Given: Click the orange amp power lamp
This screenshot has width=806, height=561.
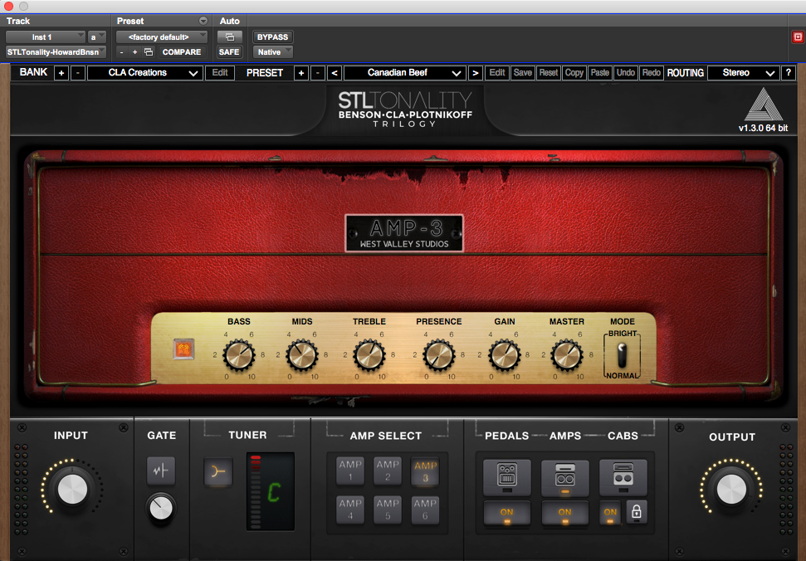Looking at the screenshot, I should [183, 349].
